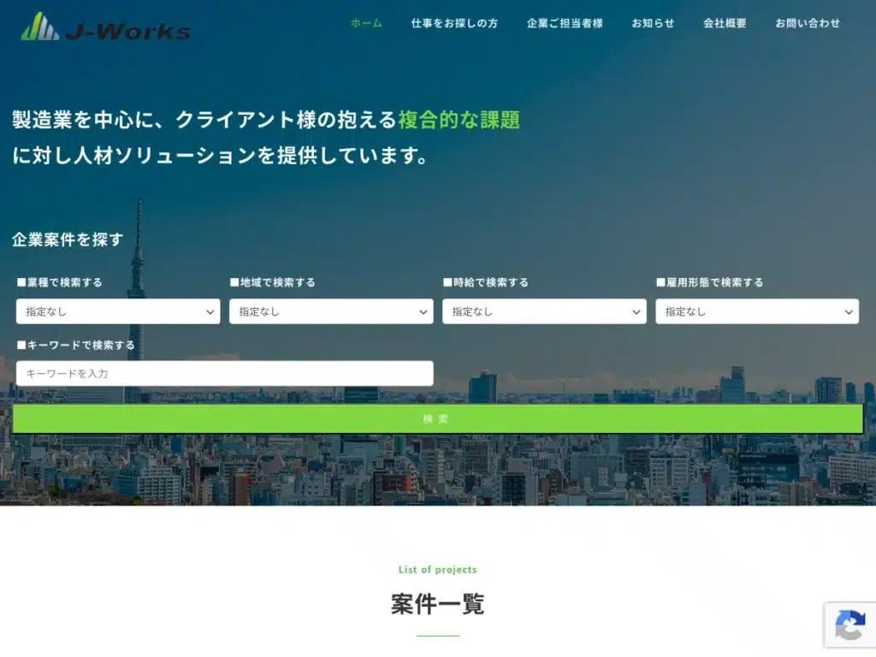Viewport: 876px width, 657px height.
Task: Open 会社概要 menu item
Action: pyautogui.click(x=725, y=23)
